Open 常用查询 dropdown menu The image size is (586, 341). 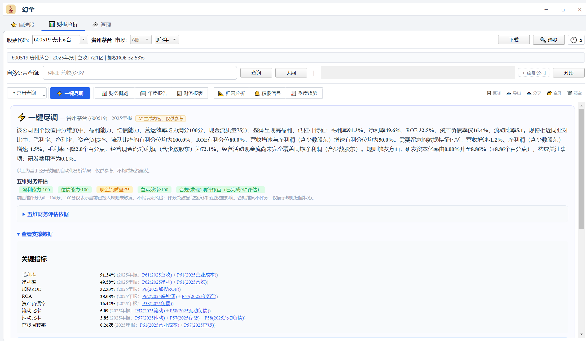(x=27, y=93)
